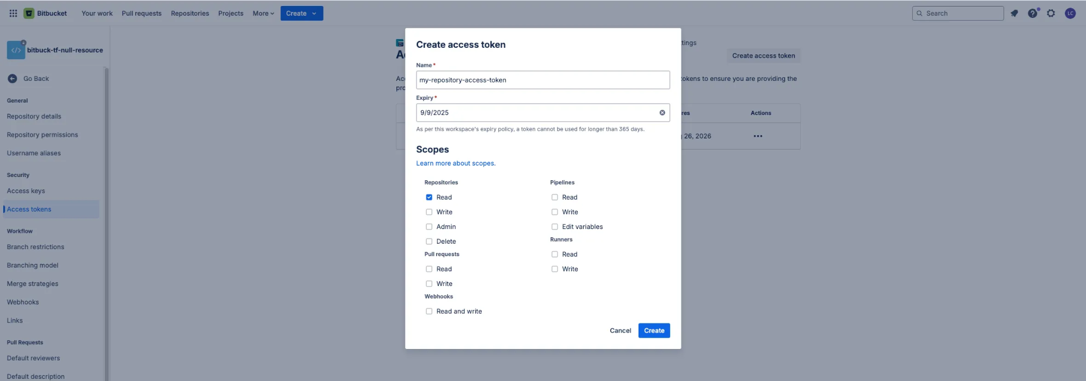Click the bitbuck-tf-null-resource repository avatar
1086x381 pixels.
[16, 49]
